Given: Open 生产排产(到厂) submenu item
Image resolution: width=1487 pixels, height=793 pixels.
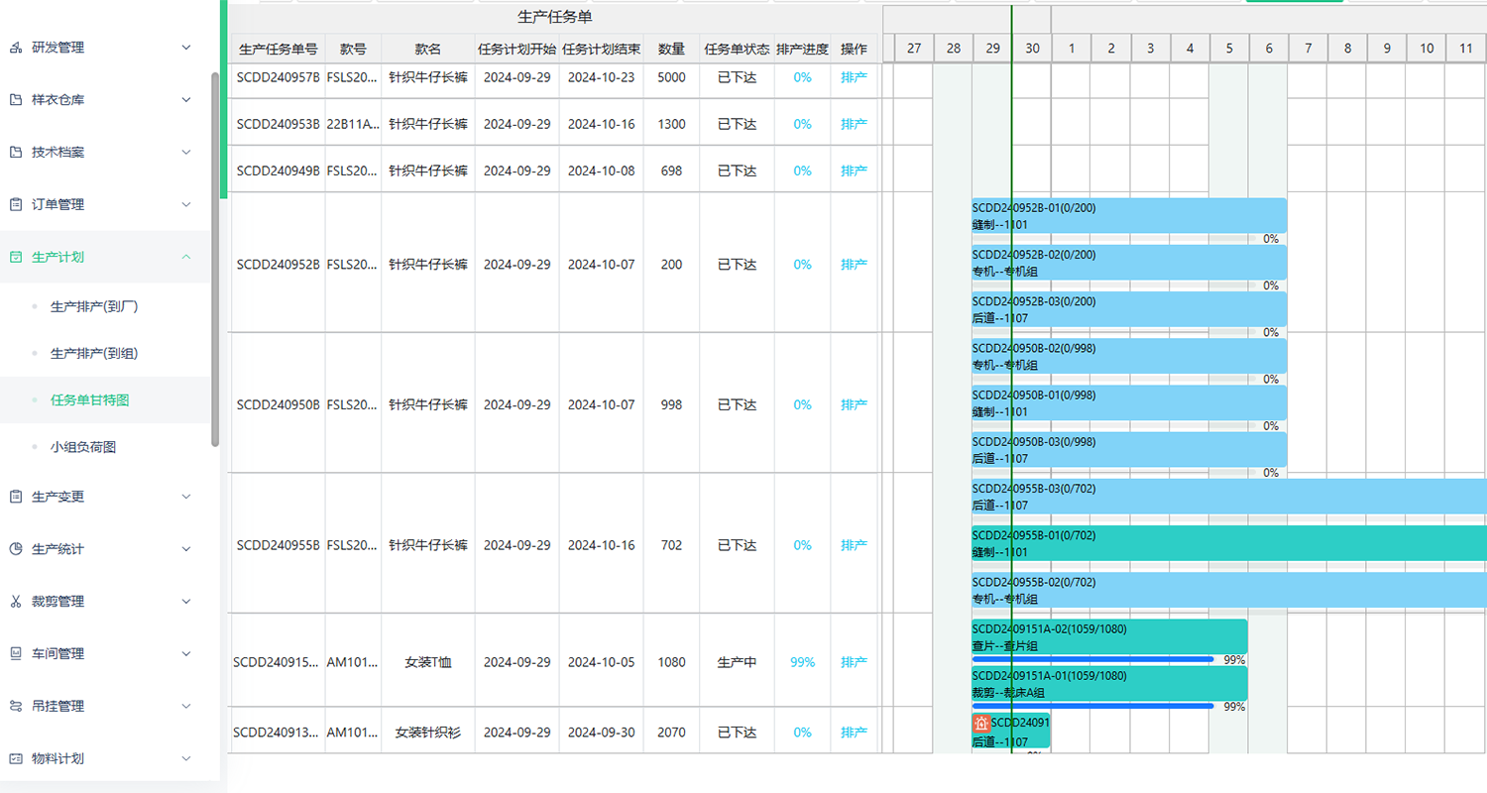Looking at the screenshot, I should tap(93, 307).
